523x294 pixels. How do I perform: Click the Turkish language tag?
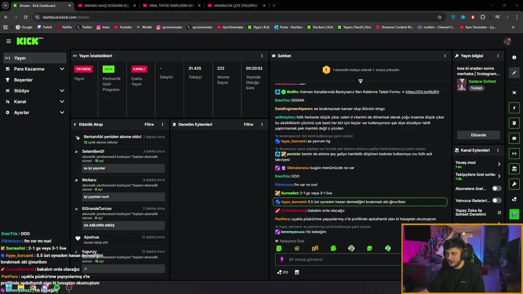tap(476, 88)
